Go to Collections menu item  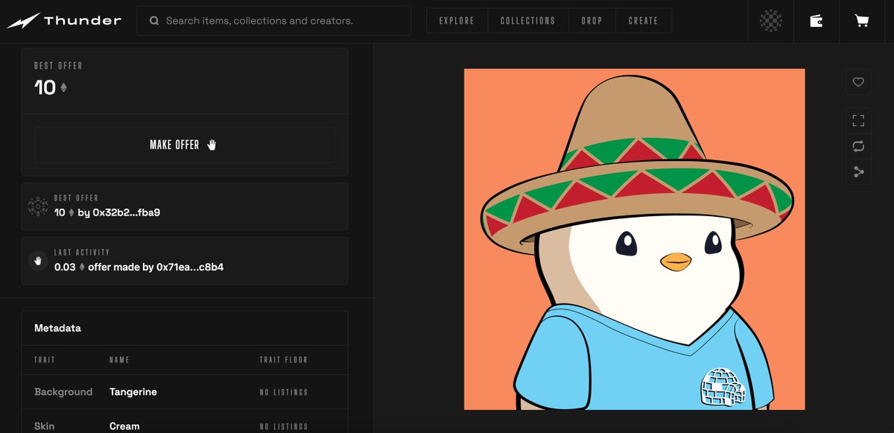(527, 21)
